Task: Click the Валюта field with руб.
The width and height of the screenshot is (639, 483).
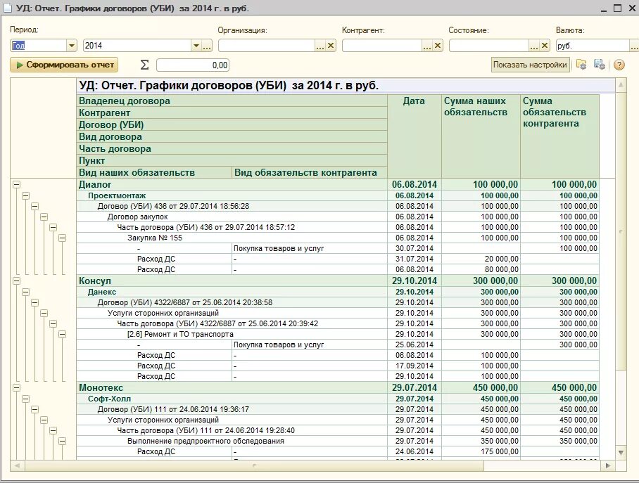Action: point(593,46)
